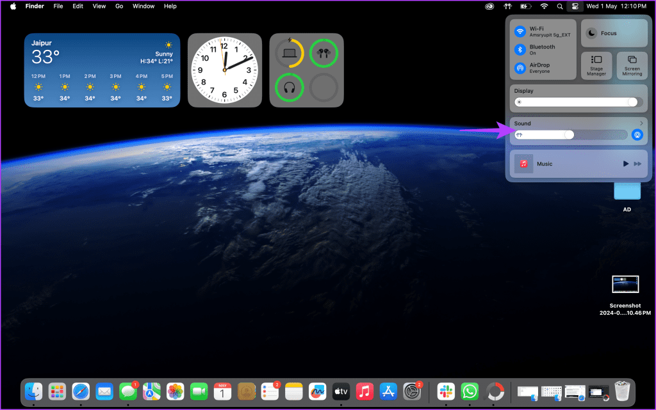This screenshot has width=656, height=410.
Task: Launch Safari from the Dock
Action: click(81, 391)
